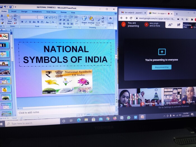Screen dimensions: 196x147
Task: Open the Animations ribbon tab
Action: pyautogui.click(x=37, y=12)
